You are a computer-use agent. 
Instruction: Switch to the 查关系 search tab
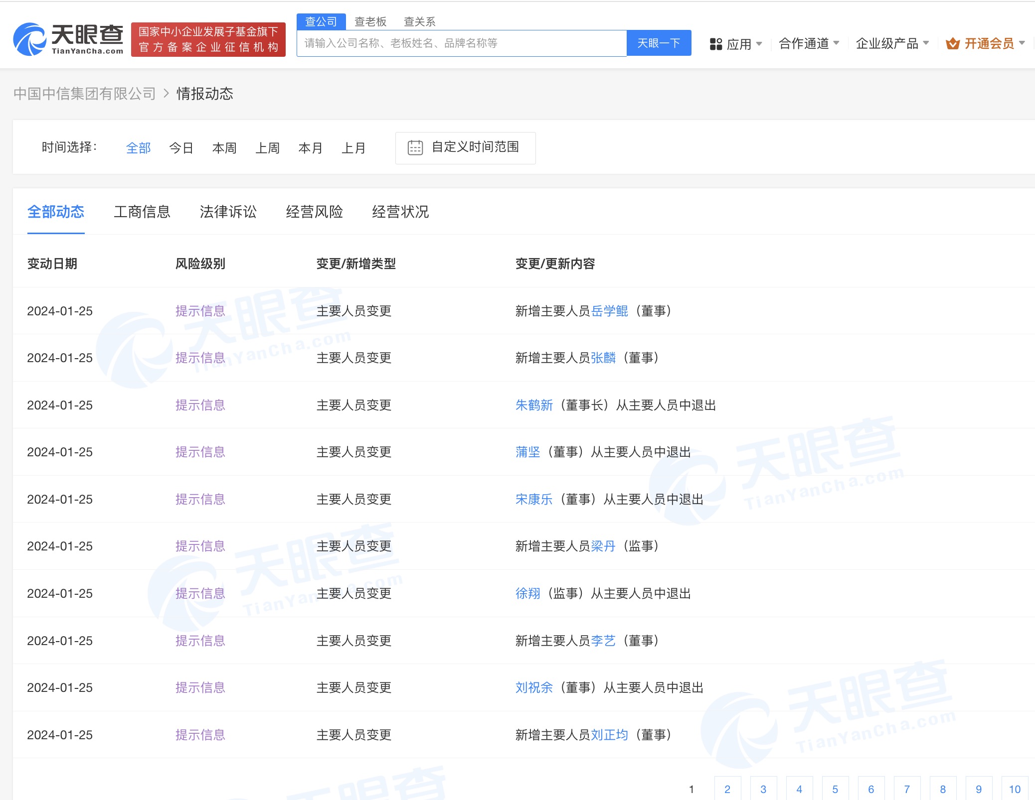[419, 21]
